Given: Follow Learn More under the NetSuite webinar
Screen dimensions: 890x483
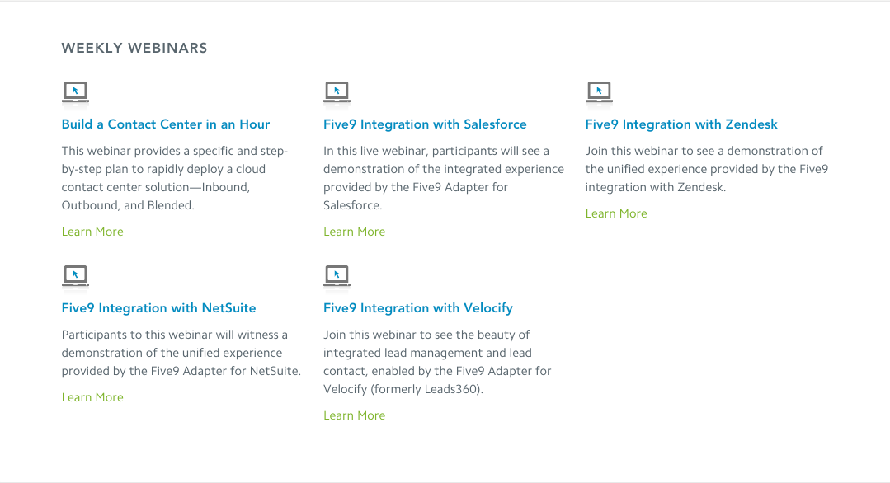Looking at the screenshot, I should (92, 397).
